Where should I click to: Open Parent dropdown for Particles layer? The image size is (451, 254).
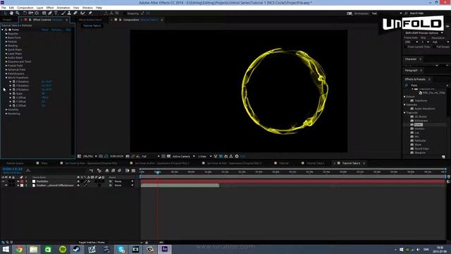[124, 181]
